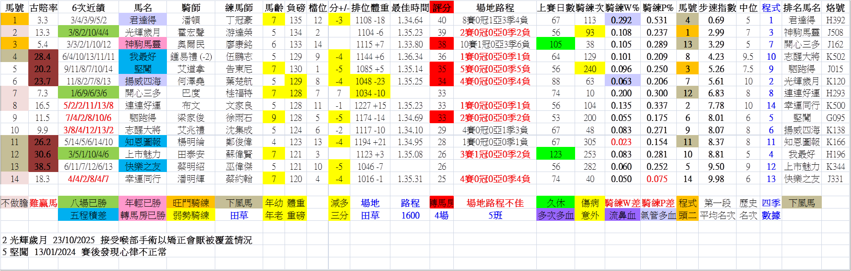
Task: Click the 步速指數 column header
Action: point(717,7)
